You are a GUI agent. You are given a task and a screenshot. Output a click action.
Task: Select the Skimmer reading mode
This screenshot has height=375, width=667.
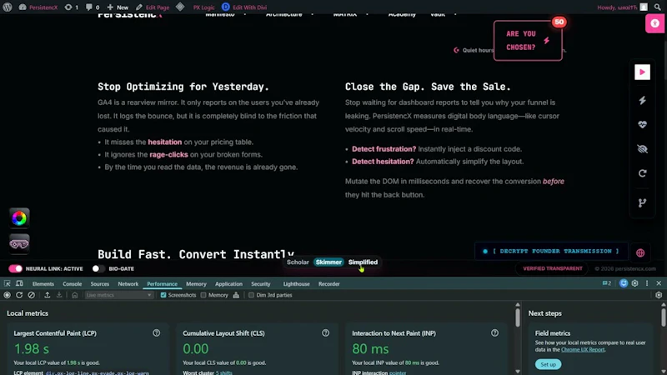click(x=328, y=262)
